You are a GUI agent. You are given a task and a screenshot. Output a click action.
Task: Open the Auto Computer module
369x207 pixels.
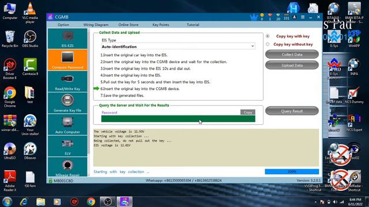(x=67, y=125)
